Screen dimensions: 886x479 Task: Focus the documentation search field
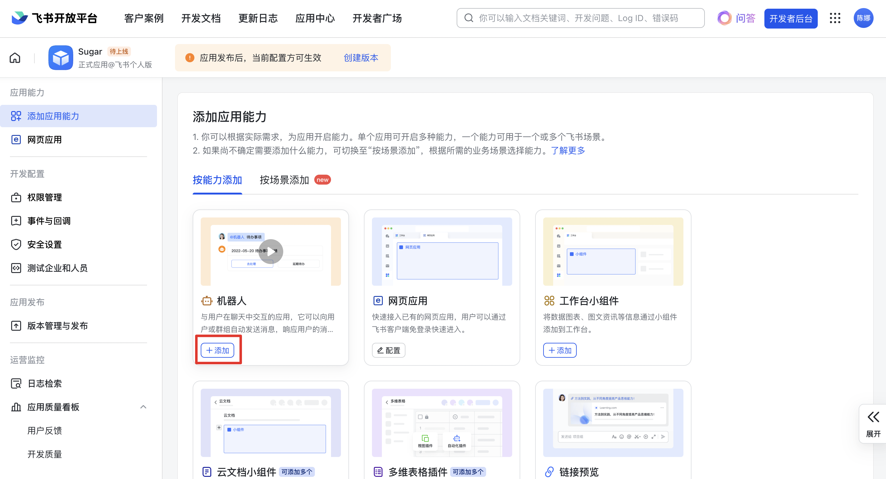point(580,18)
